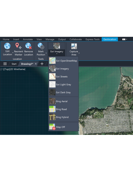
Task: Add a new drawing tab with plus
Action: point(42,64)
